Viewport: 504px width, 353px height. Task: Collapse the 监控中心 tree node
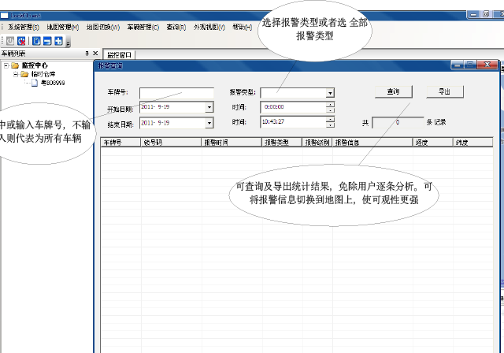(x=6, y=65)
